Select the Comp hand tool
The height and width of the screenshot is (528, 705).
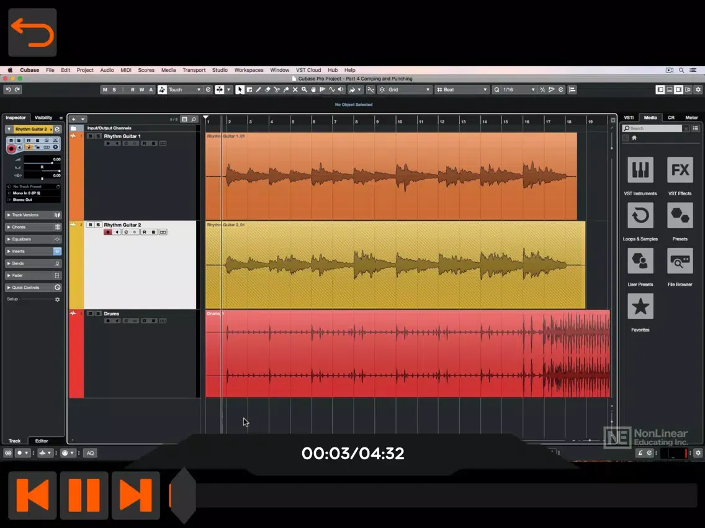(x=313, y=90)
